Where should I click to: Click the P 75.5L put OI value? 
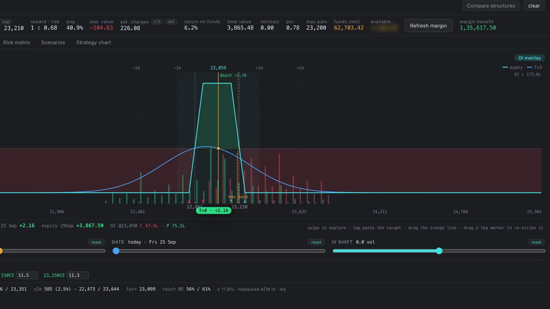pos(176,226)
